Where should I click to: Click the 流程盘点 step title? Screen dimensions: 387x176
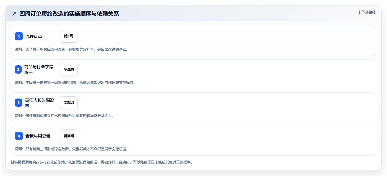[34, 36]
